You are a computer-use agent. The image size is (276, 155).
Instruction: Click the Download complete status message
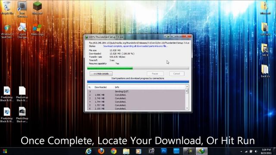click(135, 46)
